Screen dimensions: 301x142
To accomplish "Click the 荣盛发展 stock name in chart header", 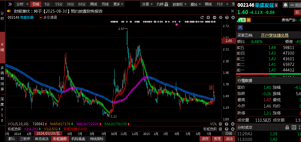I will [27, 17].
